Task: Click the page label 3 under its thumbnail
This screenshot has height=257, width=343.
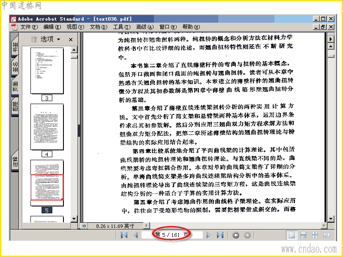Action: [47, 98]
